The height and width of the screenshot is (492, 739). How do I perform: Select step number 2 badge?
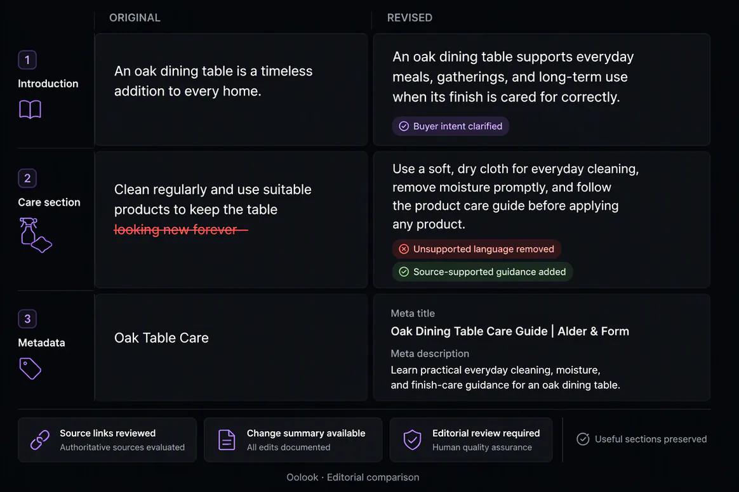click(x=27, y=178)
